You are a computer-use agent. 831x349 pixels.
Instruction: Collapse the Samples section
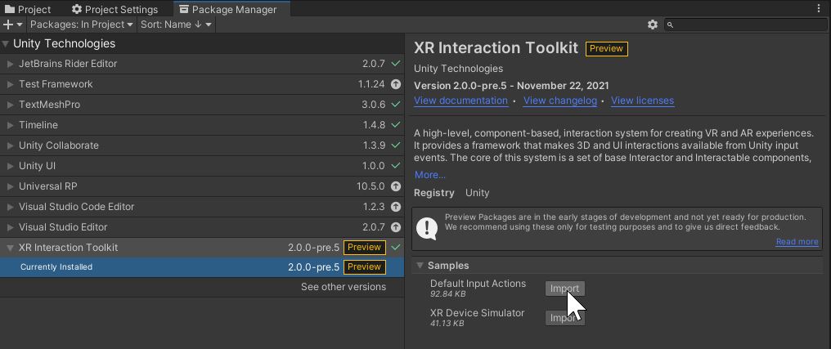click(420, 266)
